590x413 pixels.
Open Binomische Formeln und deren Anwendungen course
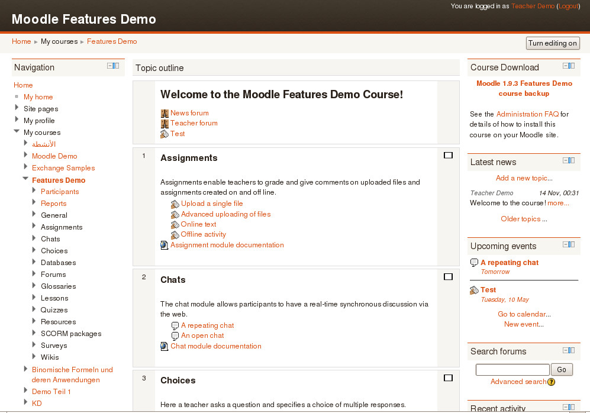click(72, 375)
